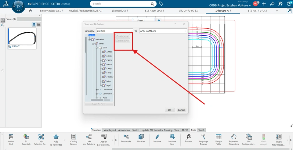Switch to Sketch tab
This screenshot has height=150, width=293.
point(136,130)
